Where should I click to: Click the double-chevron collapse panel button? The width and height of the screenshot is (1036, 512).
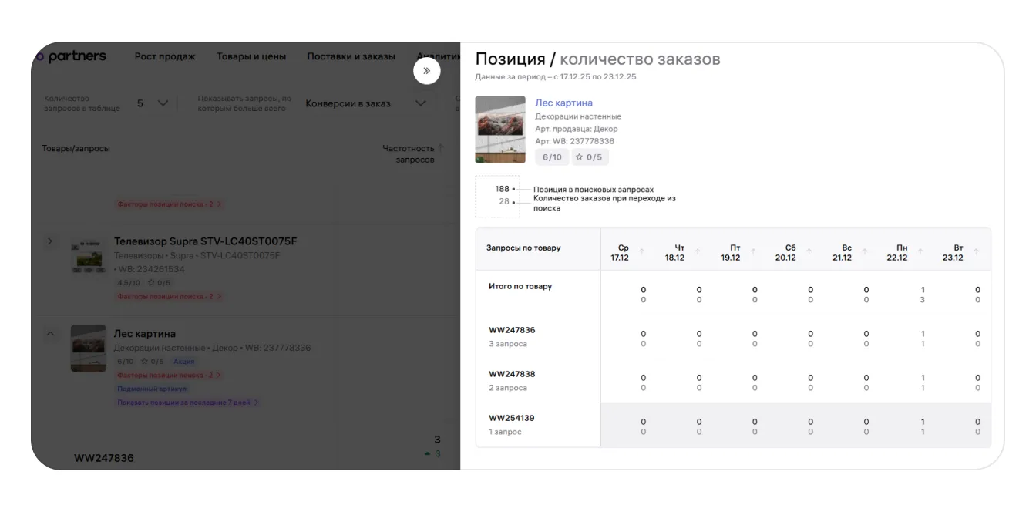click(426, 71)
